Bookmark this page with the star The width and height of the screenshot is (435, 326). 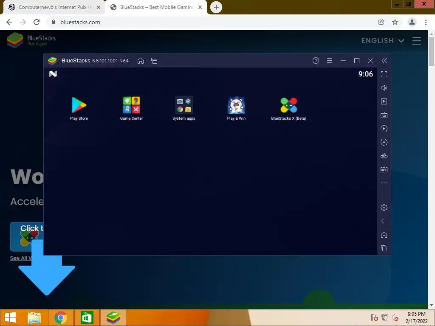[395, 22]
